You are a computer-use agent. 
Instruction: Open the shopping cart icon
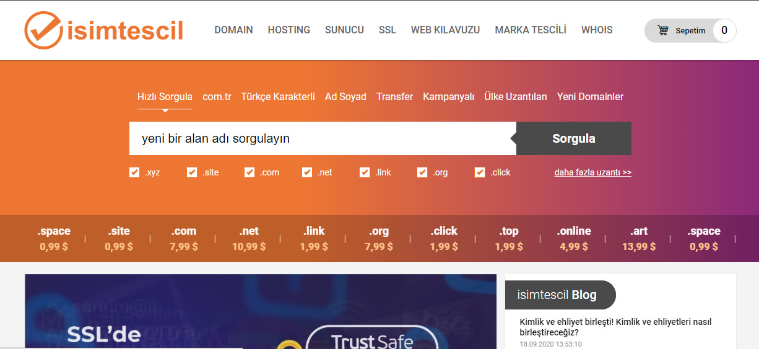[663, 30]
